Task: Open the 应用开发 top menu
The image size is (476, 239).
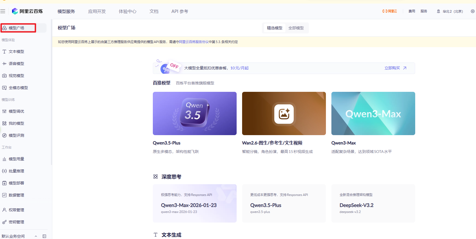Action: [97, 11]
